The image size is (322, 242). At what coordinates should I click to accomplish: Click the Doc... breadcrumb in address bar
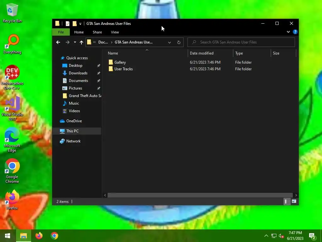pos(103,42)
